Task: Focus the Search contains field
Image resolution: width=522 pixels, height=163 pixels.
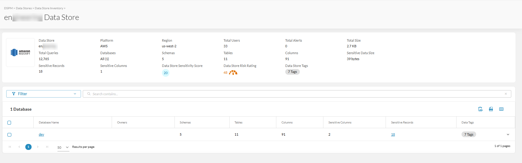Action: [x=297, y=94]
